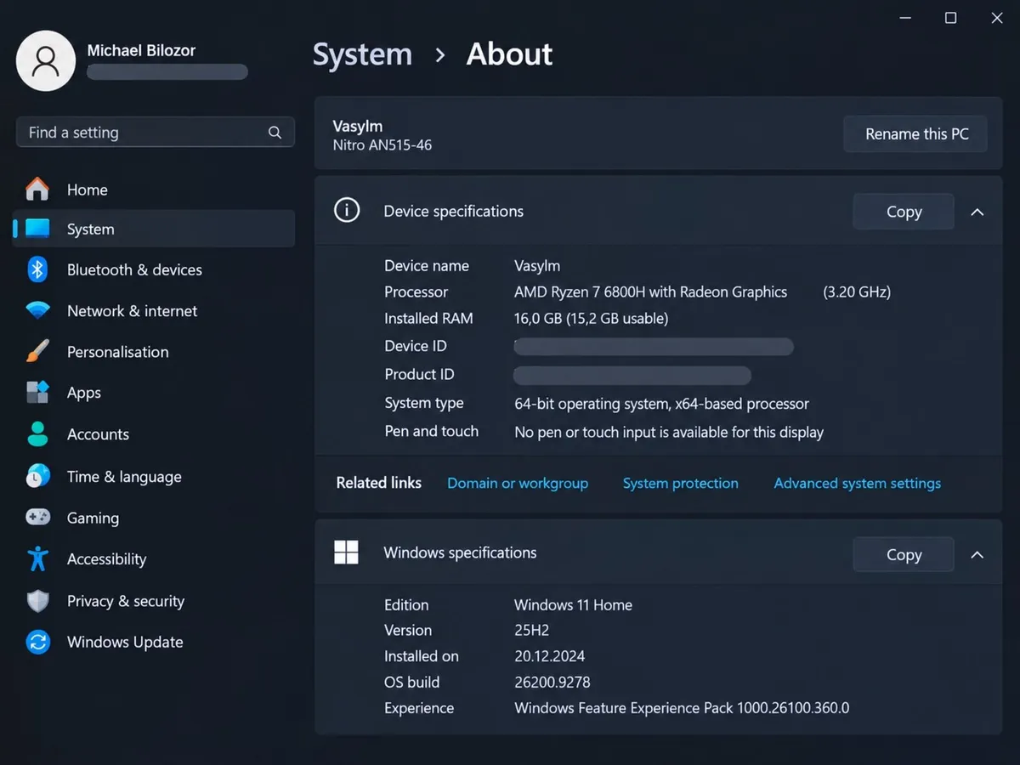Click the OS build value 26200.9278

click(552, 682)
